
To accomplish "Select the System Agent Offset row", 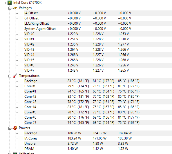I will [98, 29].
